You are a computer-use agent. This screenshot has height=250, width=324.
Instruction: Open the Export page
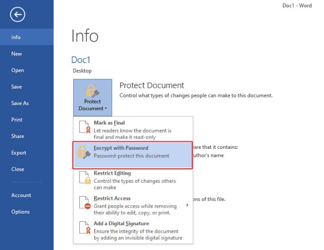pos(27,153)
